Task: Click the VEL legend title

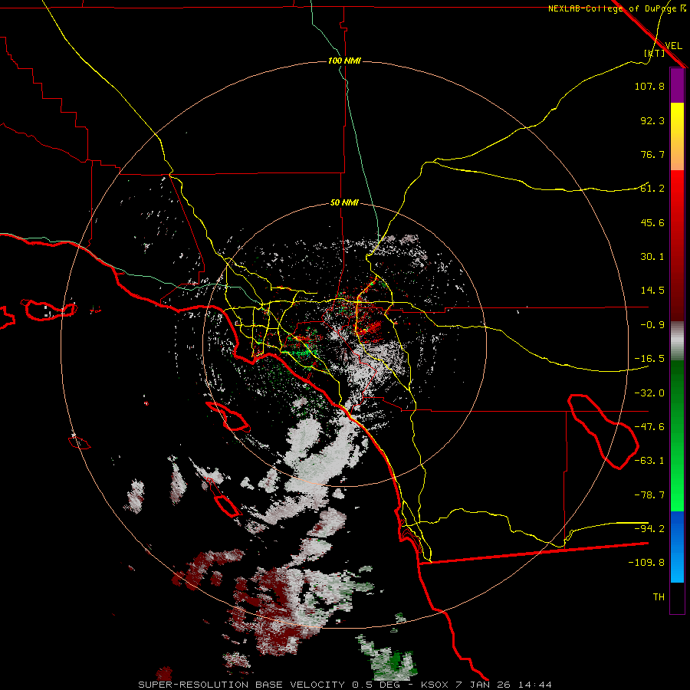Action: click(674, 46)
